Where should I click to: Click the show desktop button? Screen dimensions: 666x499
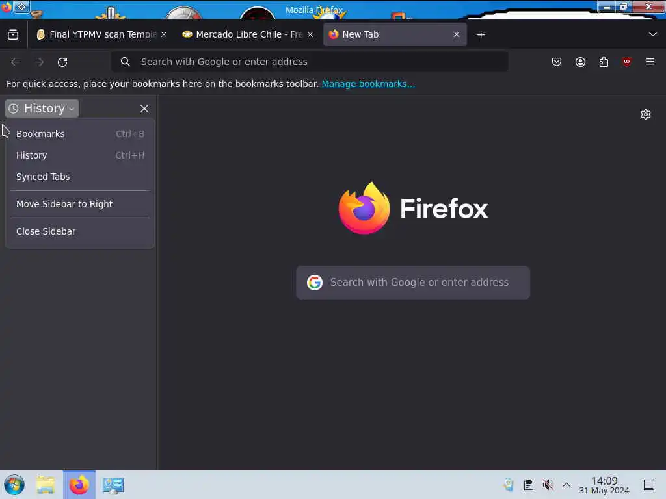coord(649,485)
